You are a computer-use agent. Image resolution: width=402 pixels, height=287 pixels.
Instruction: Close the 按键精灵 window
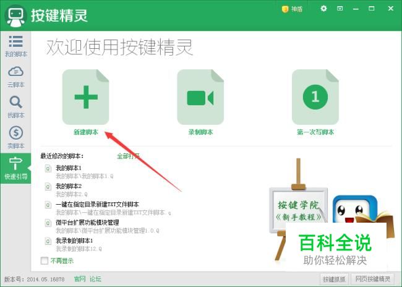click(391, 9)
